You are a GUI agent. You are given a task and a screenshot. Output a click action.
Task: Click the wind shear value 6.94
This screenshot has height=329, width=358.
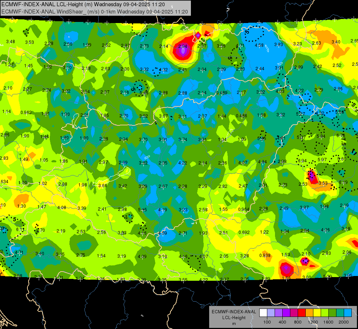[302, 161]
